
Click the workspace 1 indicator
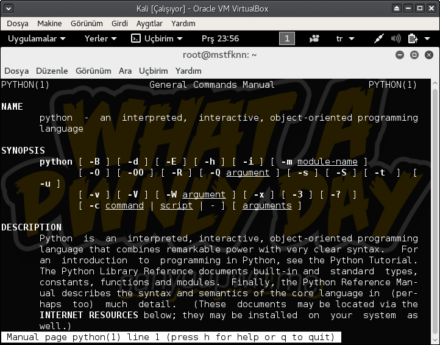pyautogui.click(x=286, y=38)
